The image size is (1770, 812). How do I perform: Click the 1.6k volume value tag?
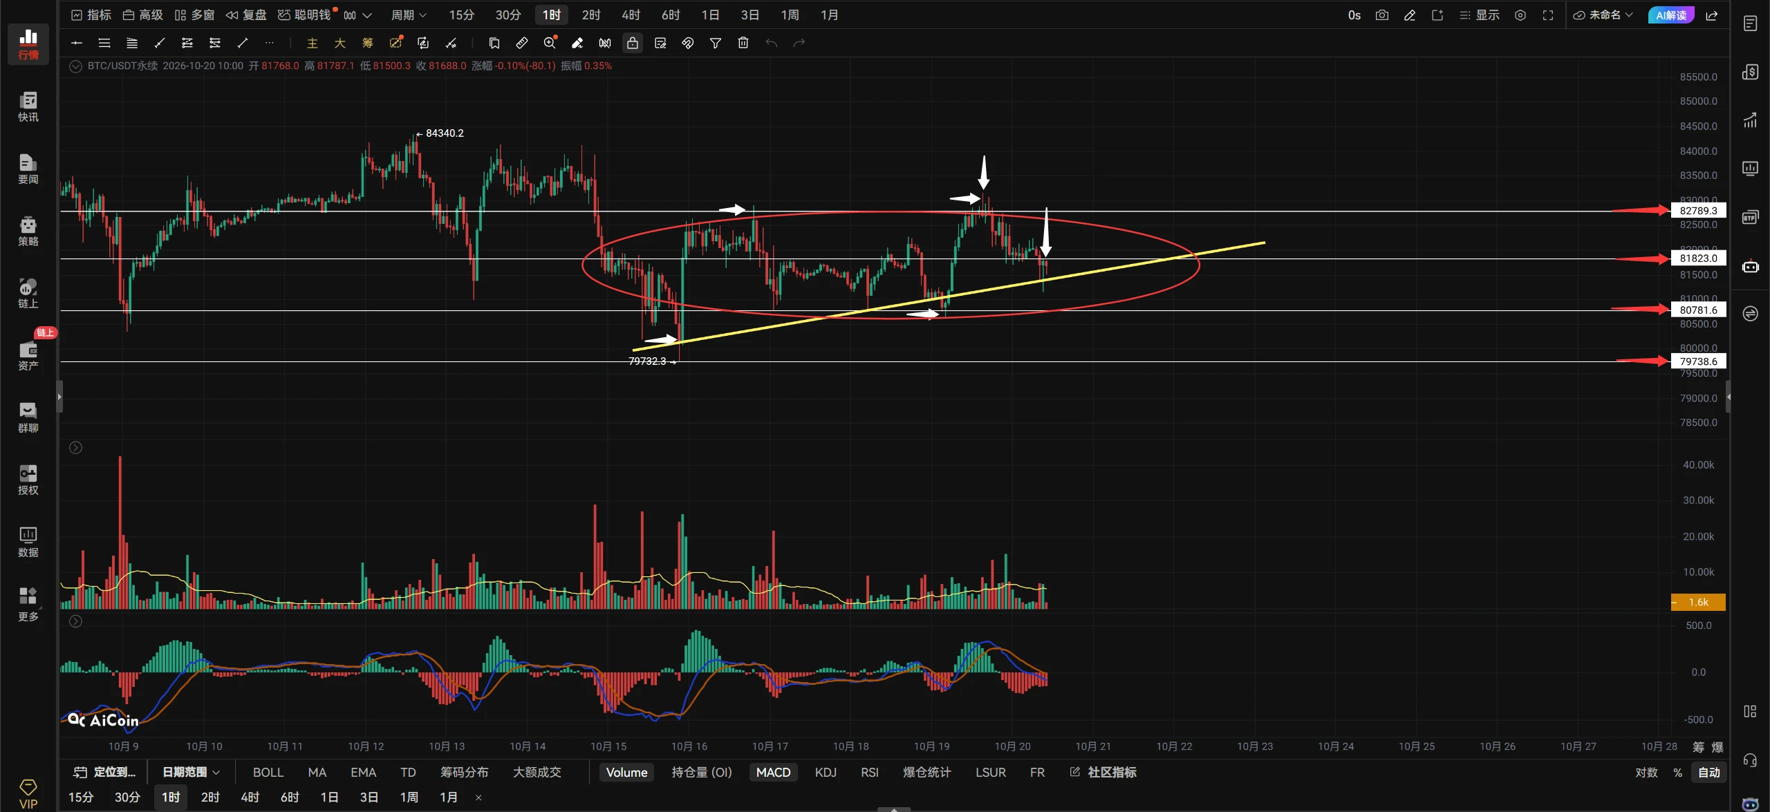pyautogui.click(x=1698, y=602)
